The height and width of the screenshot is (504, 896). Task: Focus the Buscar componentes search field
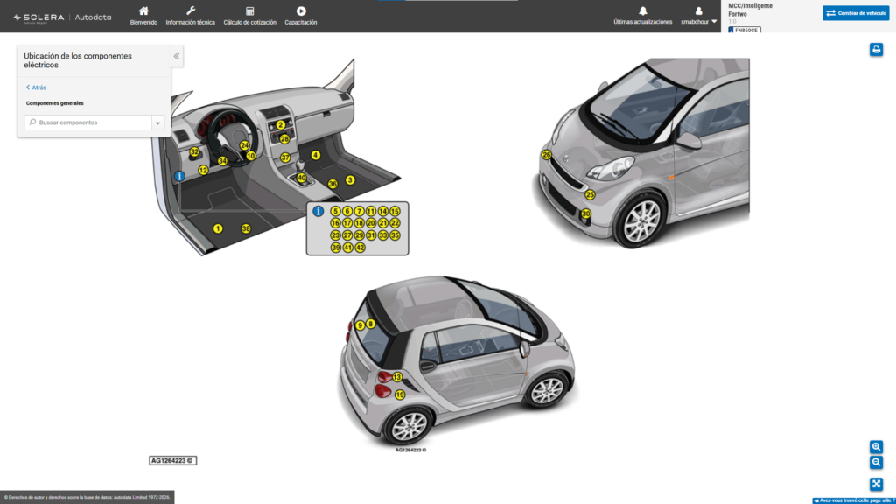coord(88,122)
